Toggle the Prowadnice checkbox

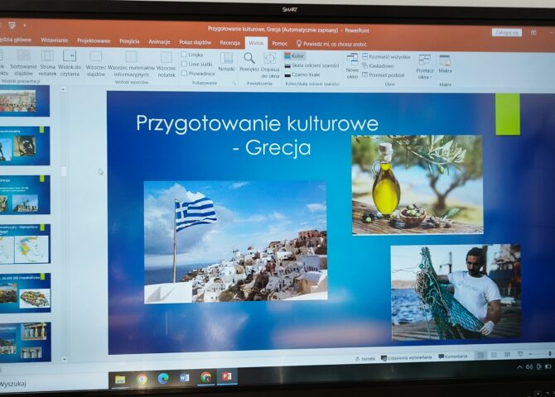coord(184,73)
